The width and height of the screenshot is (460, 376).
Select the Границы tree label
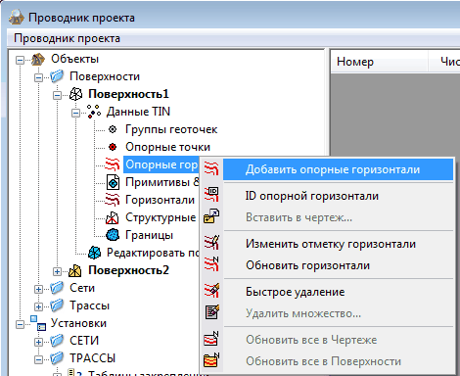coord(149,235)
